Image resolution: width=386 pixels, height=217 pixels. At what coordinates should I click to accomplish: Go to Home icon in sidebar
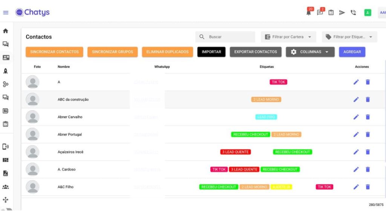6,31
